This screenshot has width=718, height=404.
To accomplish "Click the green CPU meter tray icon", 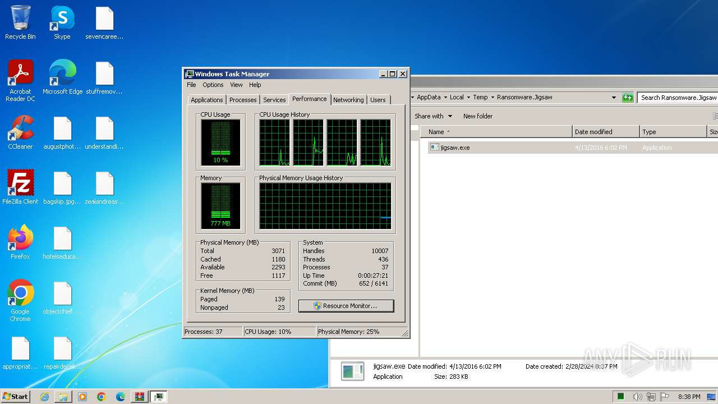I will pos(621,397).
